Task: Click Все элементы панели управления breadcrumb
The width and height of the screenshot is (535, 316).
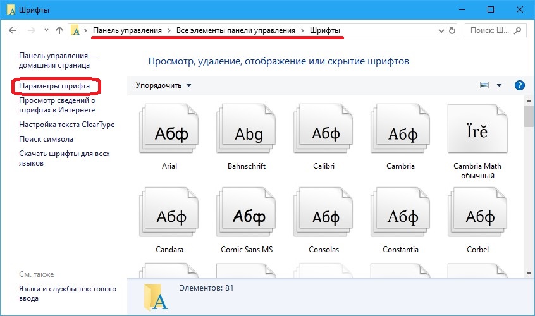Action: 236,30
